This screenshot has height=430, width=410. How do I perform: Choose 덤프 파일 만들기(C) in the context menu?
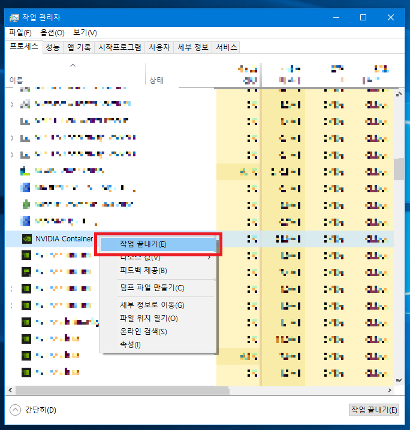158,287
